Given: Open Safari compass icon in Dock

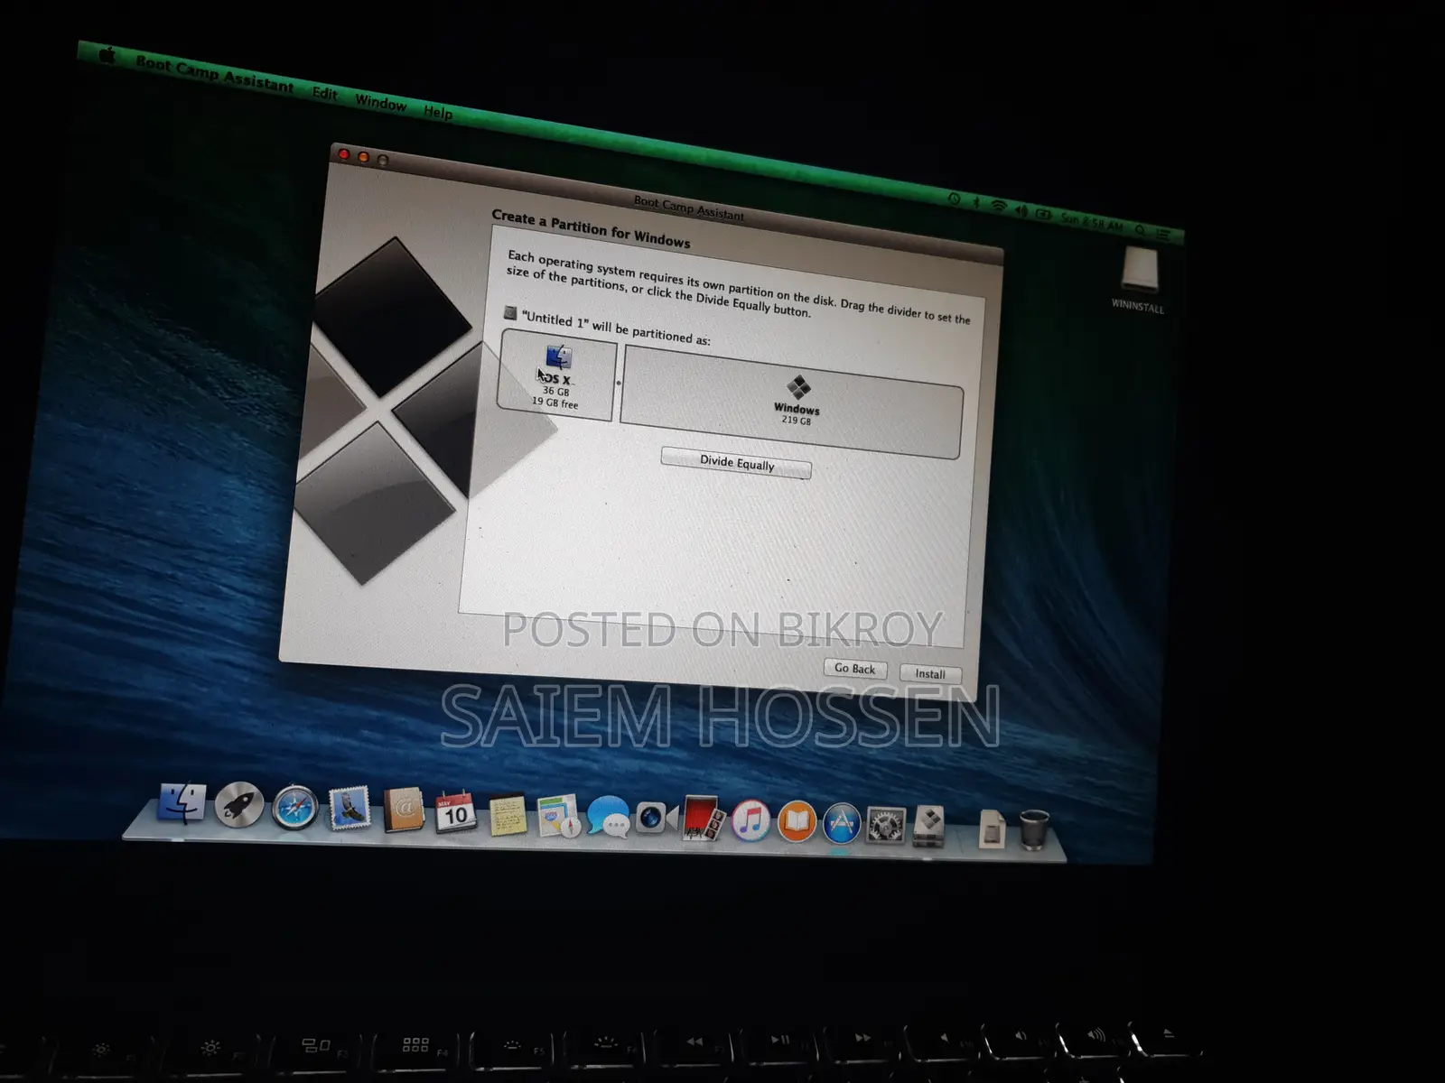Looking at the screenshot, I should (x=295, y=808).
